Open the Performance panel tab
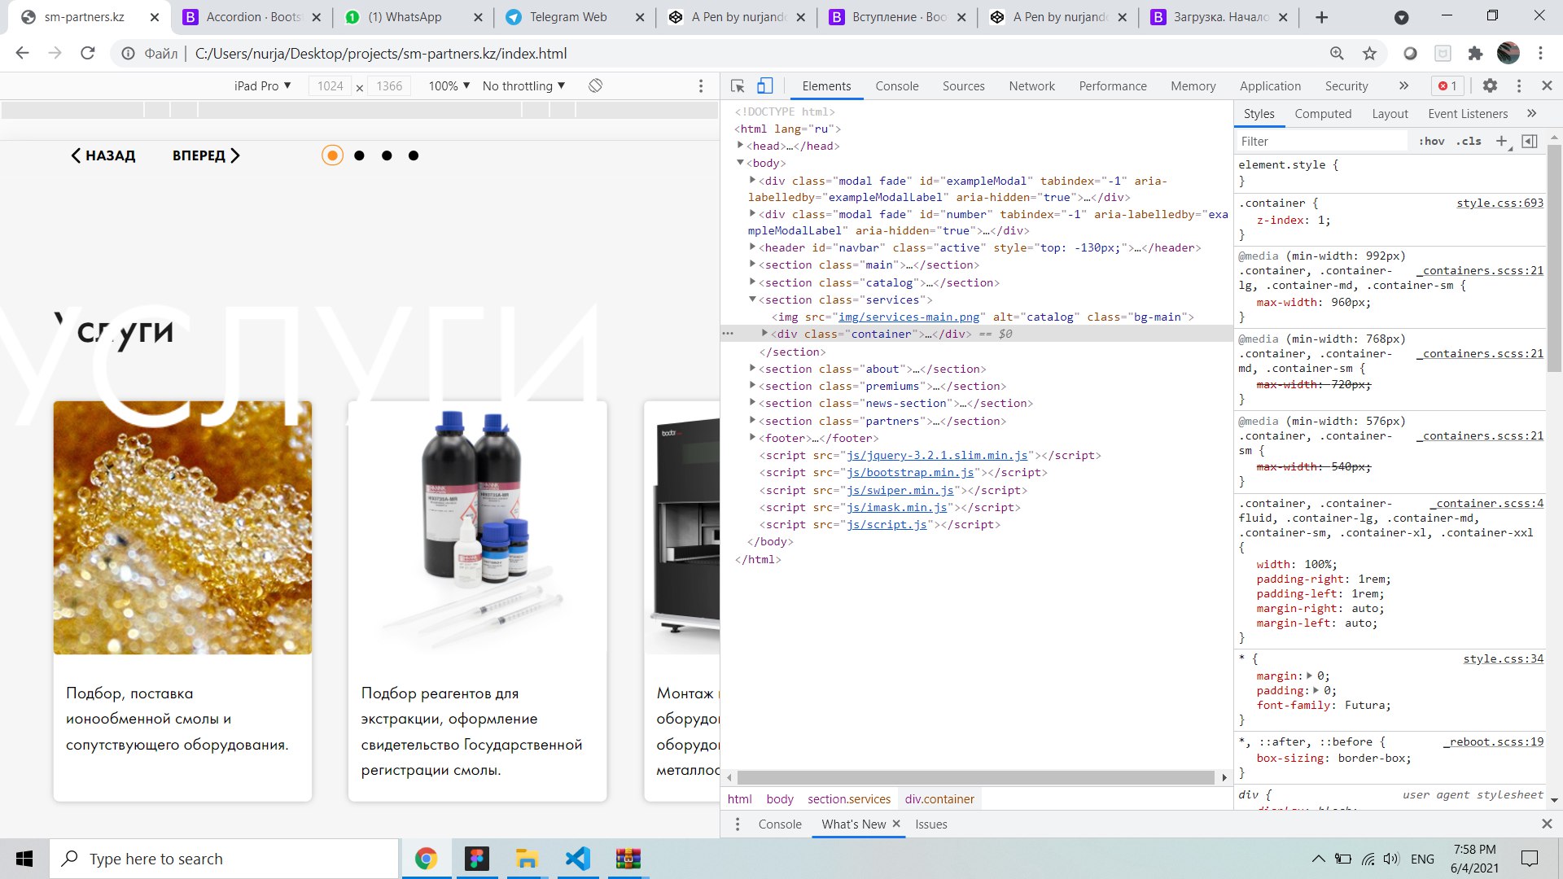 pyautogui.click(x=1112, y=85)
